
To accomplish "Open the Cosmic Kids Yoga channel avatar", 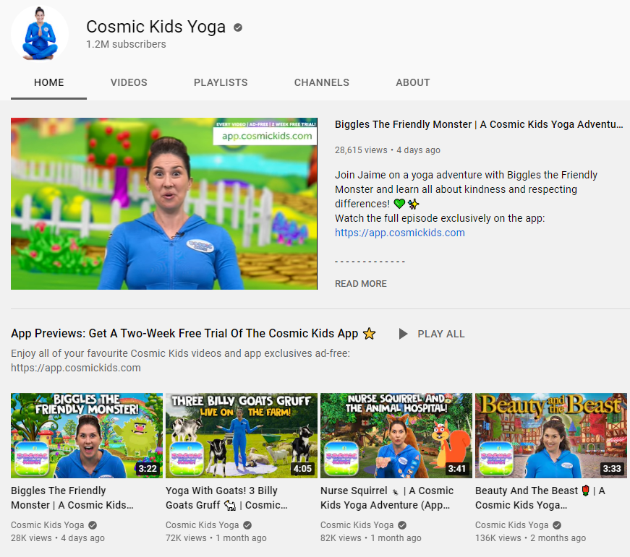I will [39, 34].
